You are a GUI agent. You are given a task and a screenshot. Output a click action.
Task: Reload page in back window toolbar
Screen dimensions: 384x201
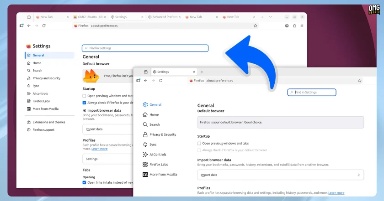coord(44,26)
